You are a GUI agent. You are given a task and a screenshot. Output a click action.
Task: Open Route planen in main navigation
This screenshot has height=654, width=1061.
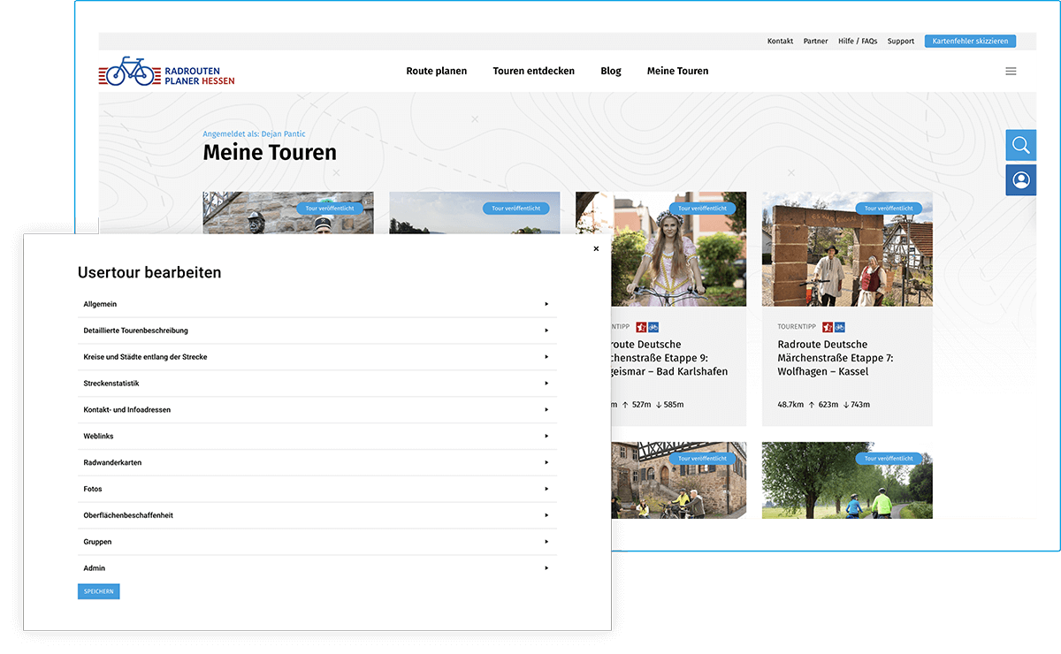coord(437,71)
